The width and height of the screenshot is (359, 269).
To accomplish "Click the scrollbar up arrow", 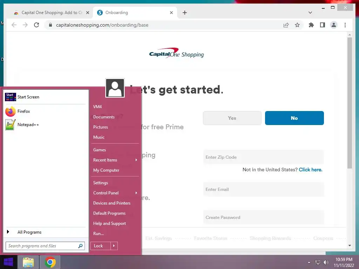I will point(350,35).
